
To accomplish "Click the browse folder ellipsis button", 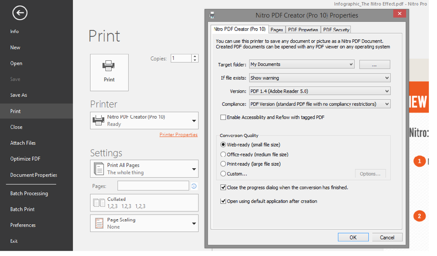I will [375, 64].
